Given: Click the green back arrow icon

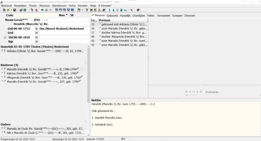Looking at the screenshot, I should 42,10.
